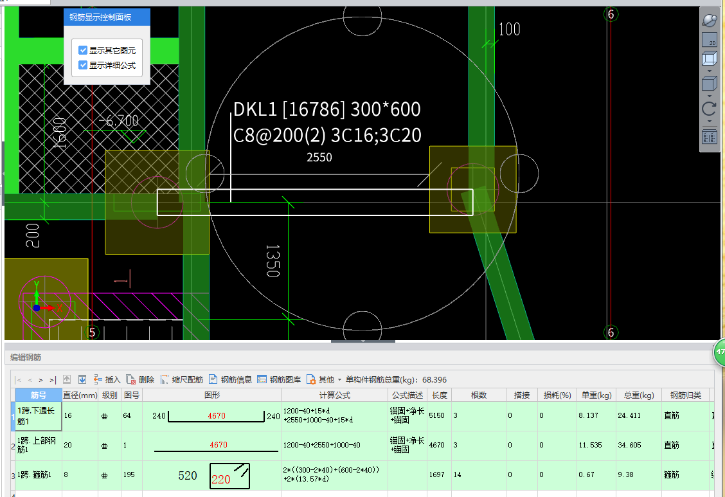Click the 筋号 column header

pyautogui.click(x=39, y=395)
